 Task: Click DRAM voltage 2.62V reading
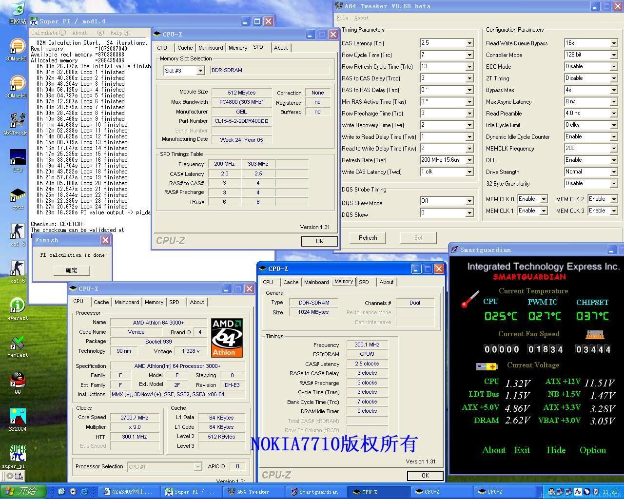pyautogui.click(x=518, y=421)
